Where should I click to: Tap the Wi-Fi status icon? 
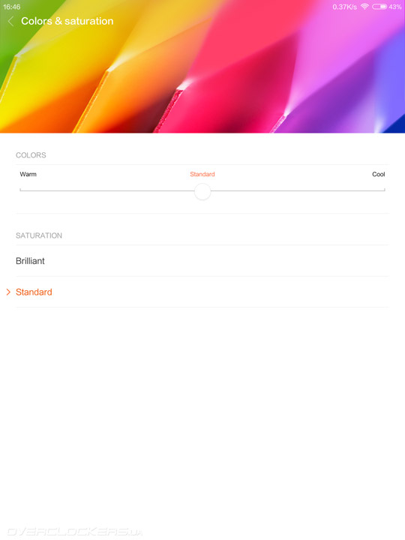364,7
